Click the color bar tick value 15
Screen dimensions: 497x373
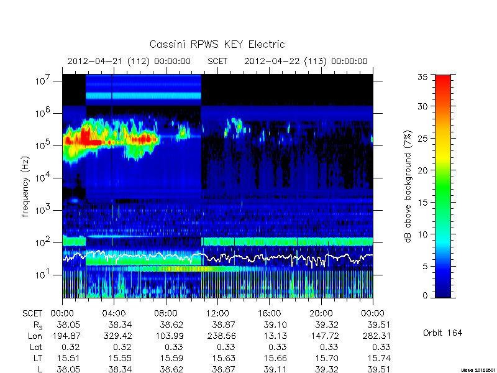[422, 203]
